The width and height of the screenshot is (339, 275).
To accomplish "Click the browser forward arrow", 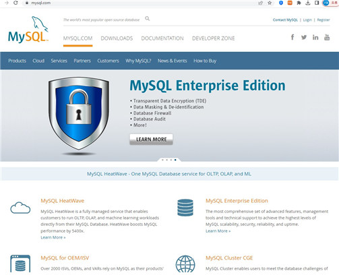I will click(x=7, y=3).
